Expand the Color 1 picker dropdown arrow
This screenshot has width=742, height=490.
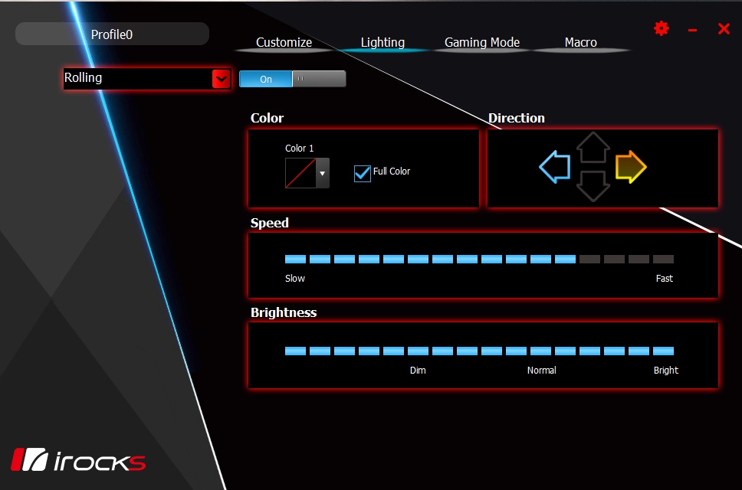pyautogui.click(x=322, y=173)
